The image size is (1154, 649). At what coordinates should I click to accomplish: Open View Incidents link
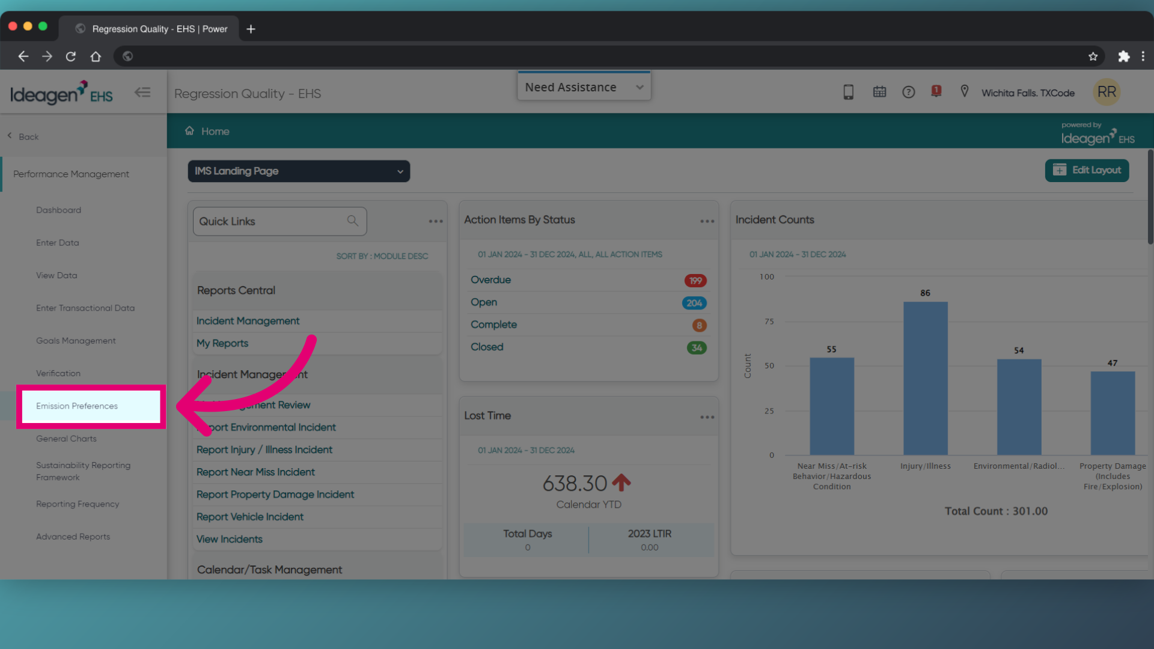click(230, 539)
